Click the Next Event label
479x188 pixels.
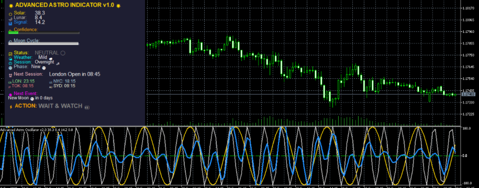click(26, 93)
